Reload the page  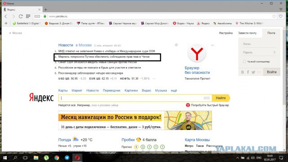tap(21, 16)
